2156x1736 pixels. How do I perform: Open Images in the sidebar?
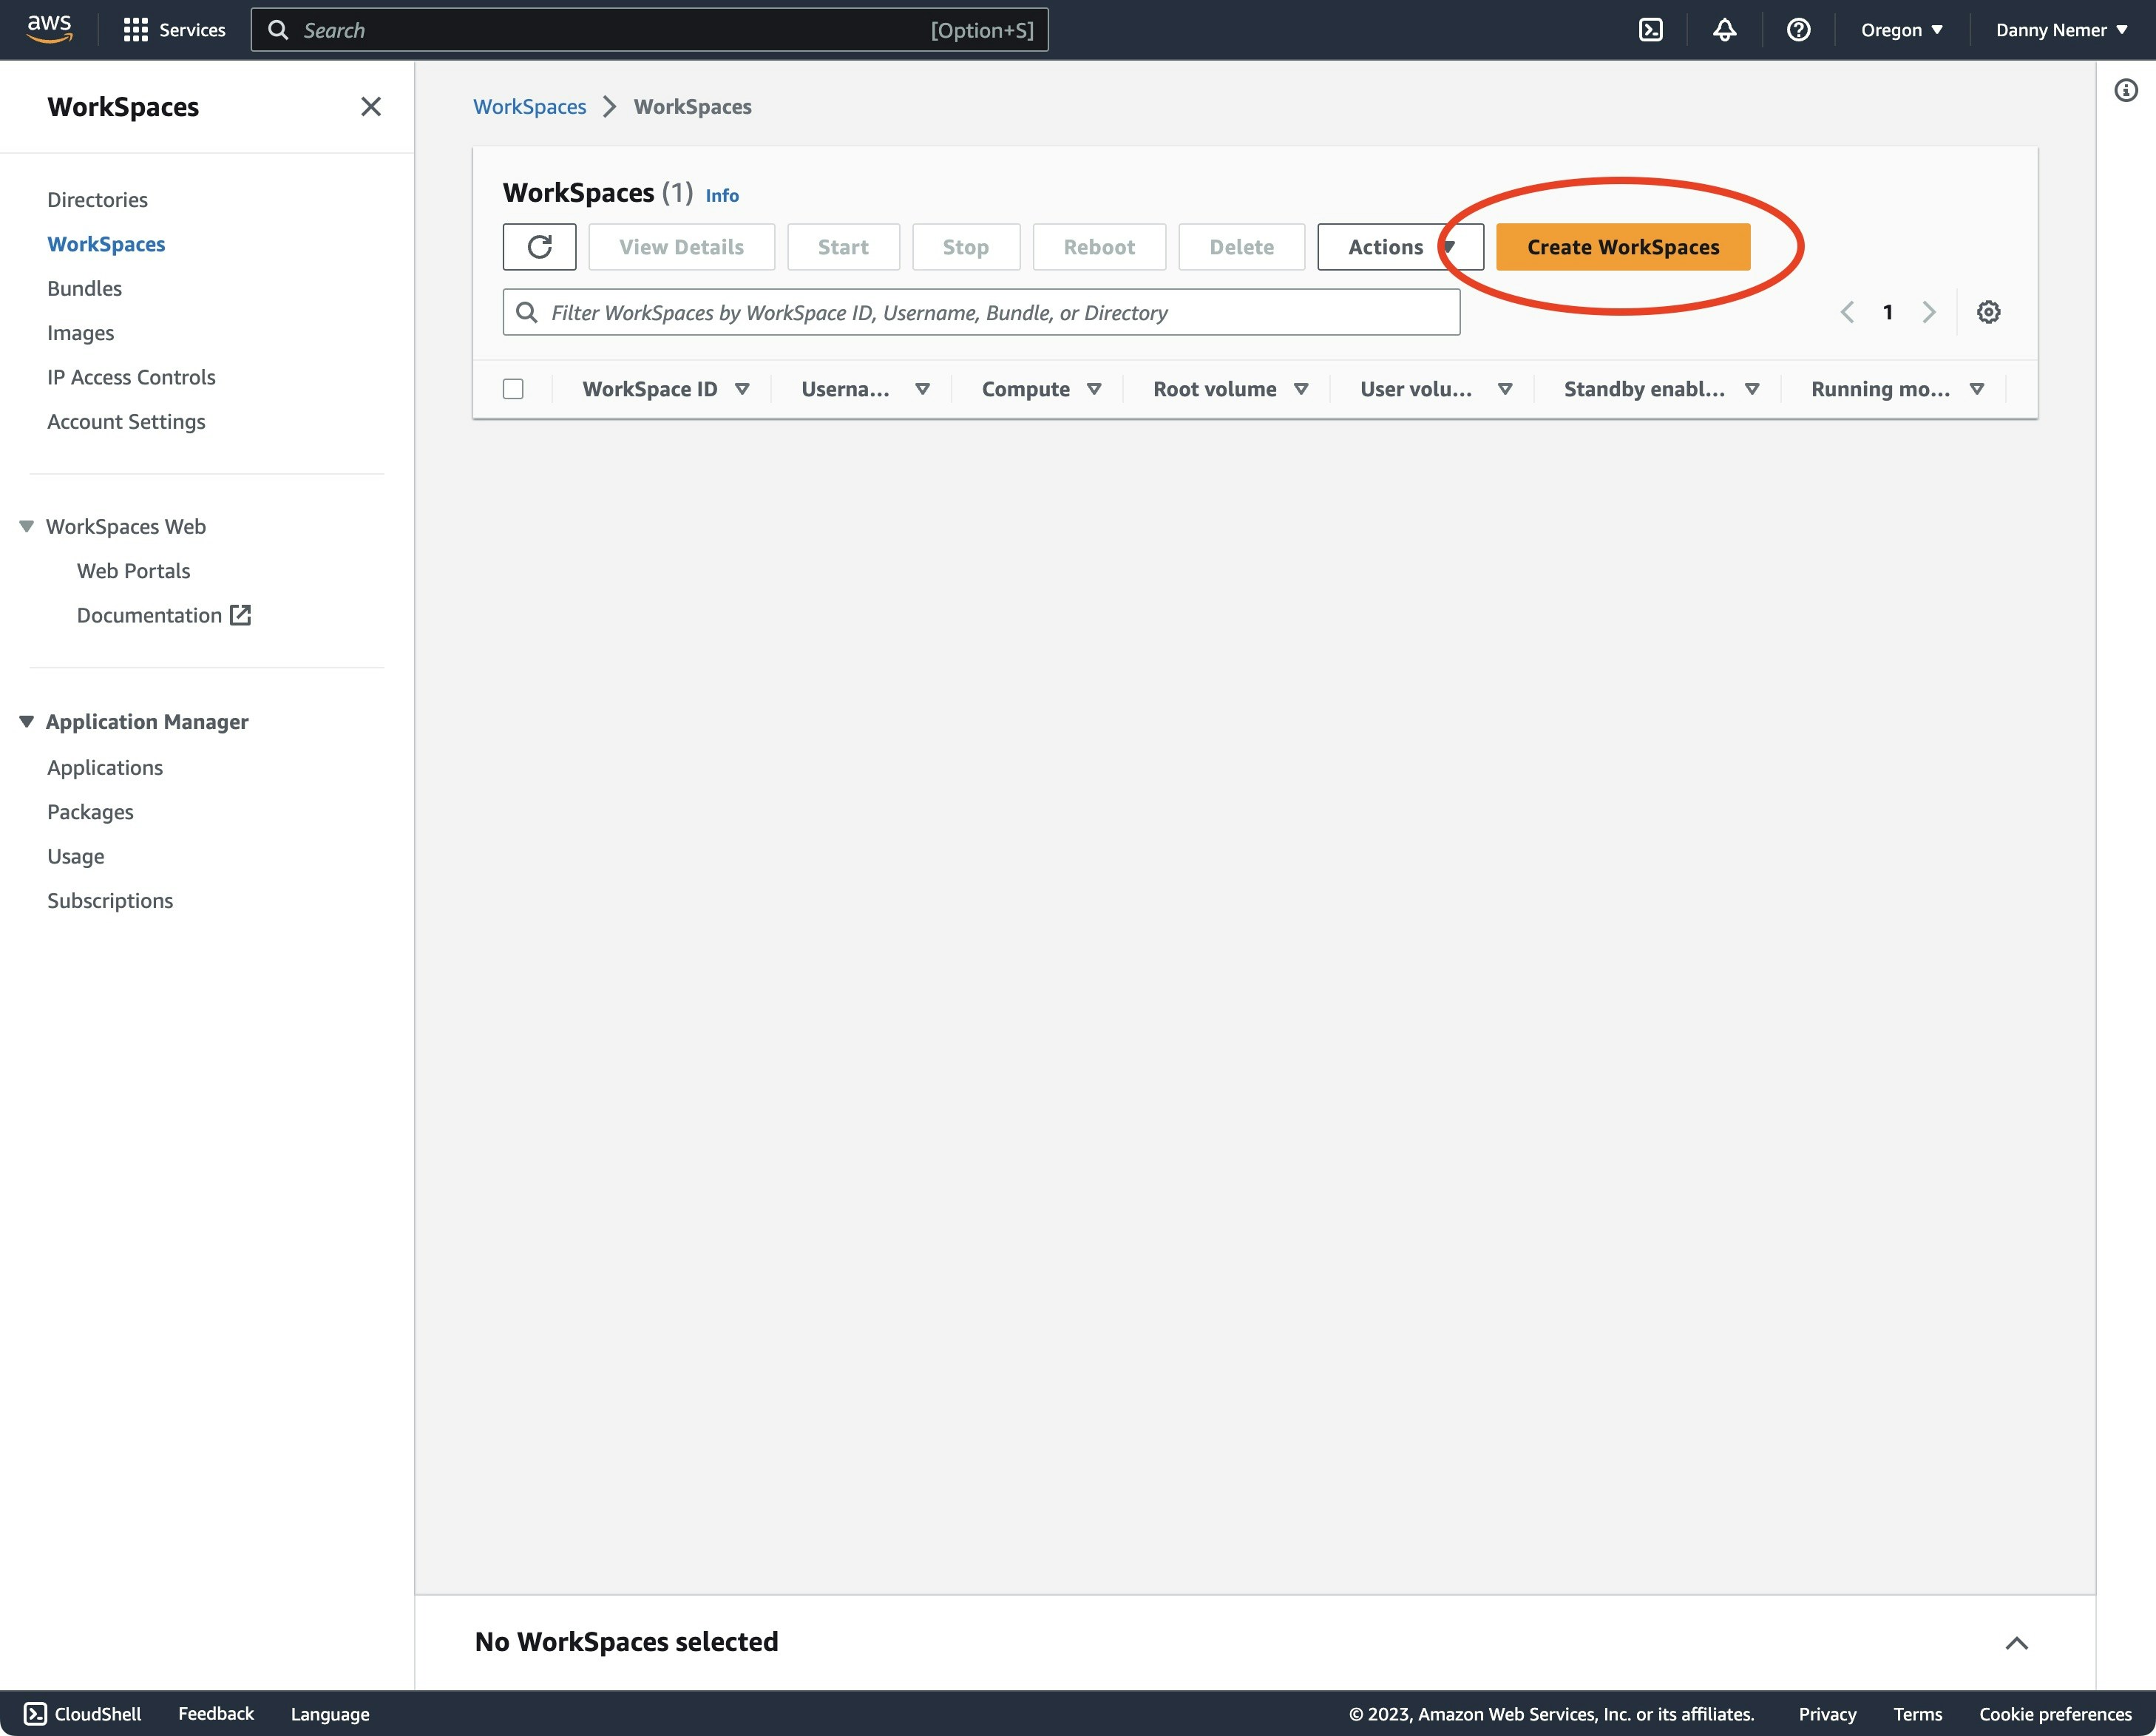[x=80, y=332]
